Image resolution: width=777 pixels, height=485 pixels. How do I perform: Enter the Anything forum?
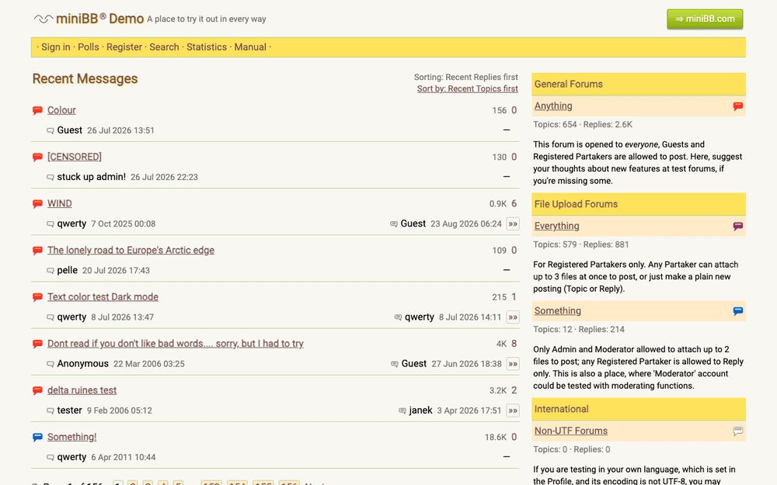[553, 106]
